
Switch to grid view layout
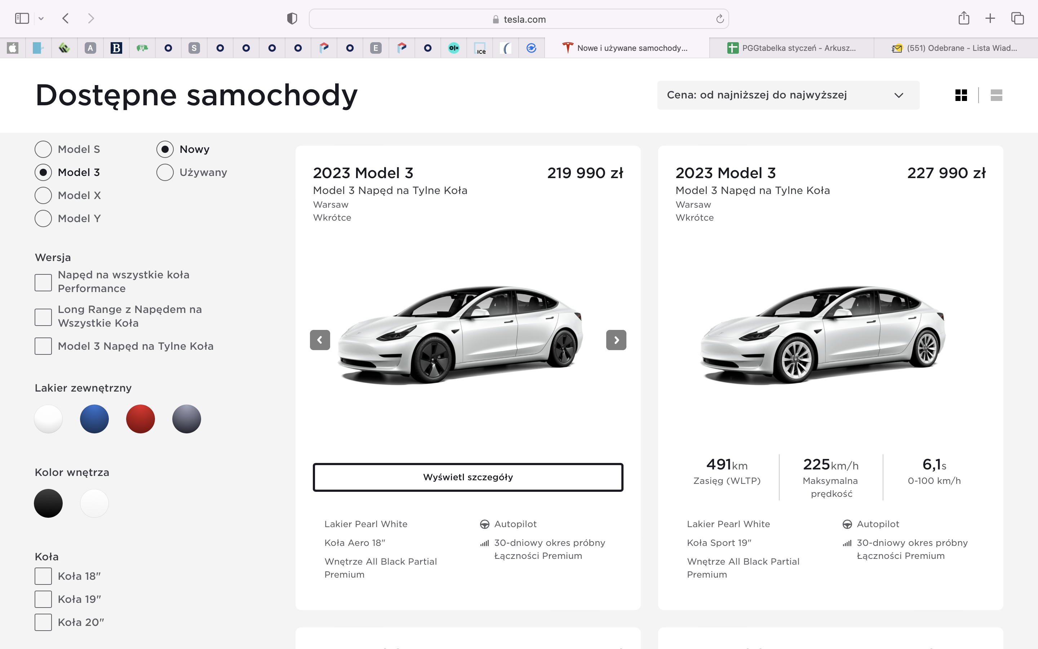(961, 95)
